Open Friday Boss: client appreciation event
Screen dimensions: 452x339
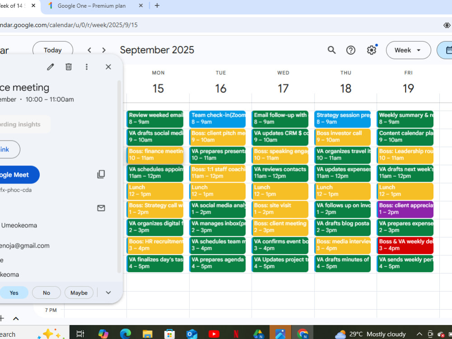coord(405,209)
